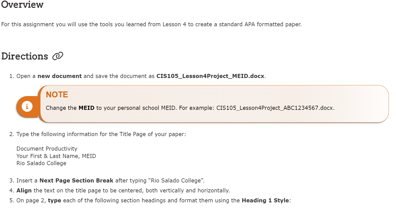Click the bold 'new document' text
The image size is (396, 211).
(60, 76)
